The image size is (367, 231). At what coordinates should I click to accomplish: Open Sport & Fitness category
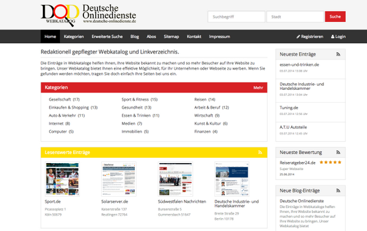140,100
